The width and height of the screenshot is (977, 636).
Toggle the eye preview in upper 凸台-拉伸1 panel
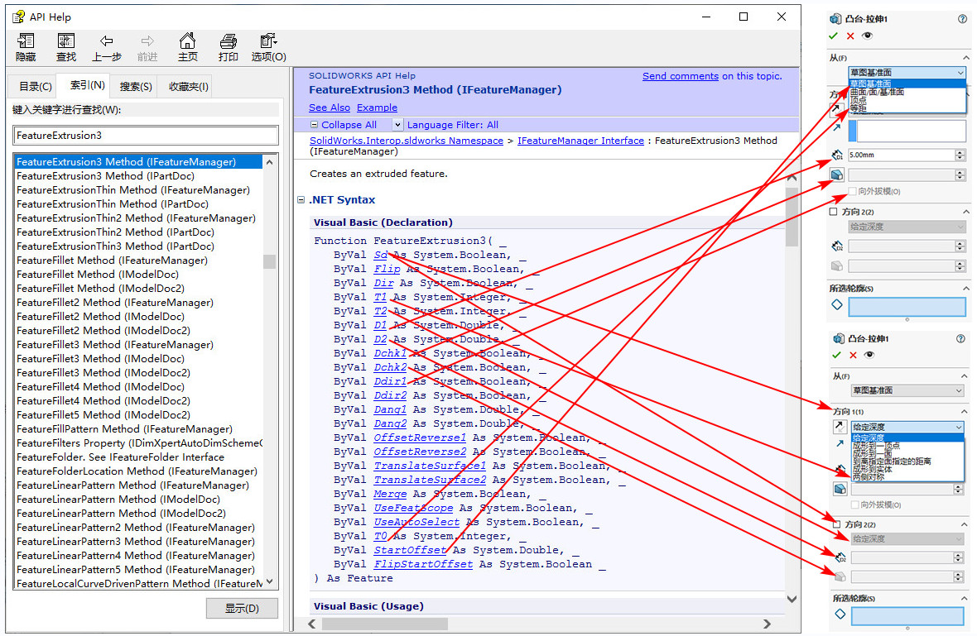pos(867,36)
